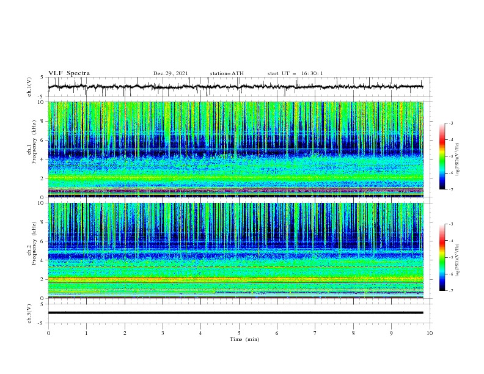Click the "4" tick on the time axis
This screenshot has width=484, height=374.
pos(200,333)
